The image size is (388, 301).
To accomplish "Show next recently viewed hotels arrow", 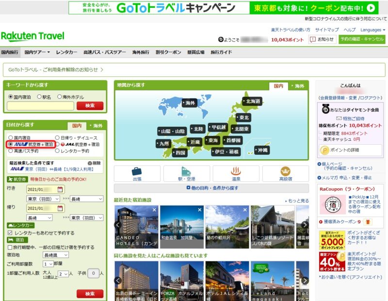I will point(305,225).
